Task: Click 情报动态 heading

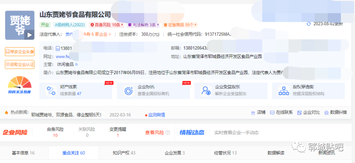Action: [x=192, y=132]
